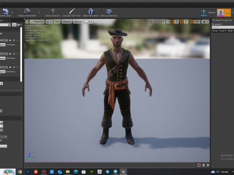234x175 pixels.
Task: Click the Make Static Mesh icon
Action: 91,11
